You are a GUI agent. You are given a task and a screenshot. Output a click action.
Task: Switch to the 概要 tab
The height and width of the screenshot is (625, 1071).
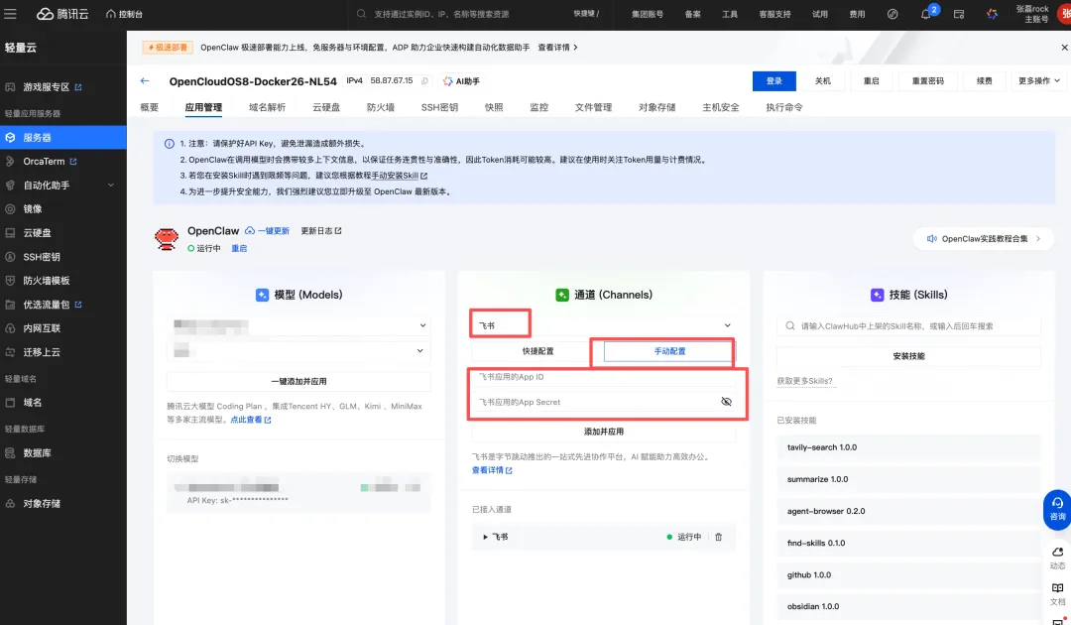pyautogui.click(x=149, y=107)
